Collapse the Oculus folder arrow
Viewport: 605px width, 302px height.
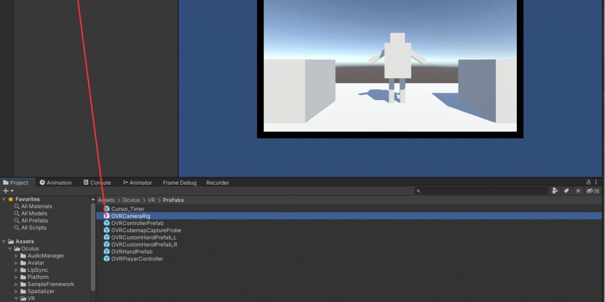pos(10,249)
